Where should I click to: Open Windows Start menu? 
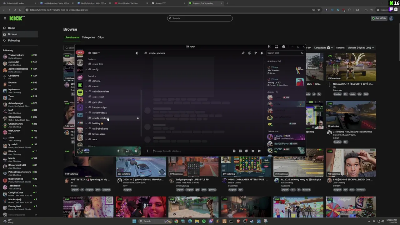point(134,221)
